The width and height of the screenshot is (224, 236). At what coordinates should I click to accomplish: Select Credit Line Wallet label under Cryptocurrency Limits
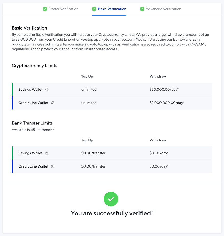[x=33, y=103]
